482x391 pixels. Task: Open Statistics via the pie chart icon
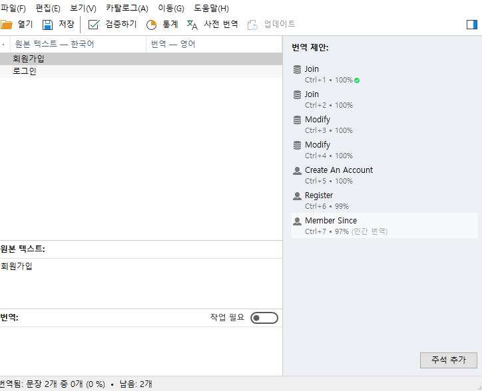coord(151,25)
